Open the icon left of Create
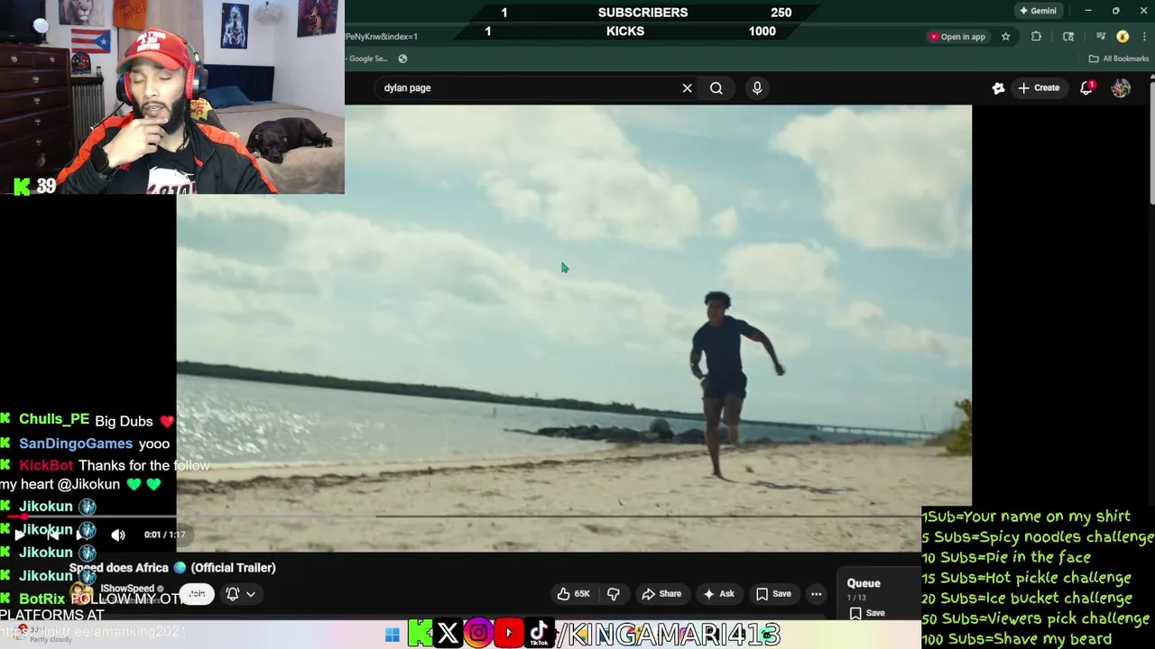The width and height of the screenshot is (1155, 649). click(x=998, y=88)
